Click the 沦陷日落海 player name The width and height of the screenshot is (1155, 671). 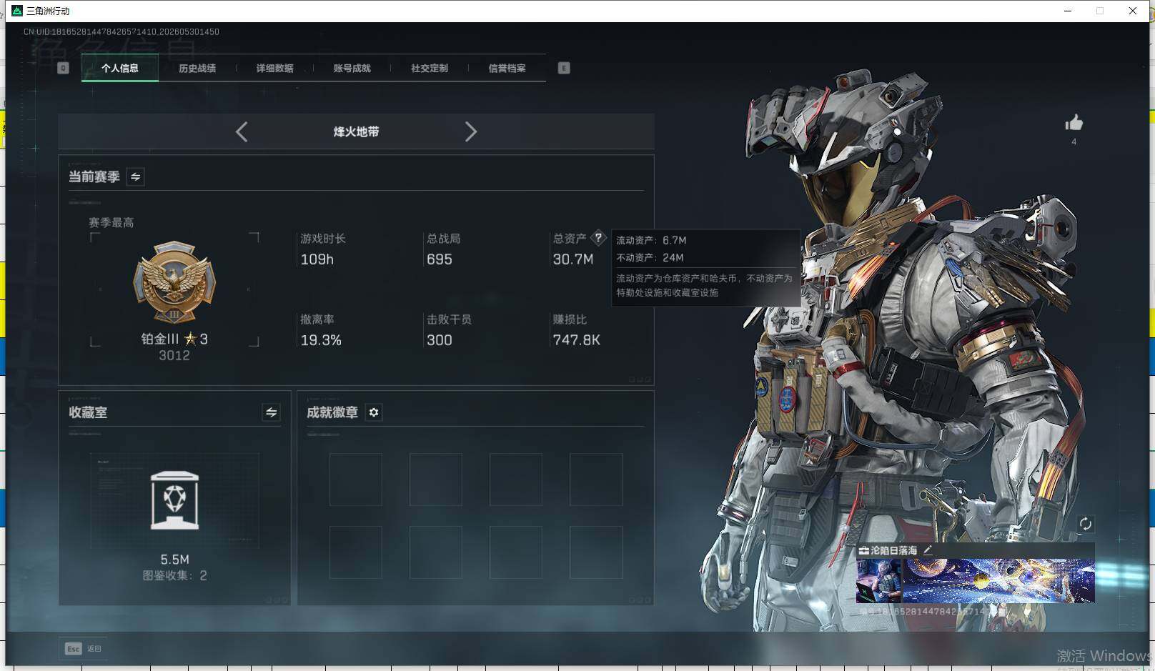point(893,550)
